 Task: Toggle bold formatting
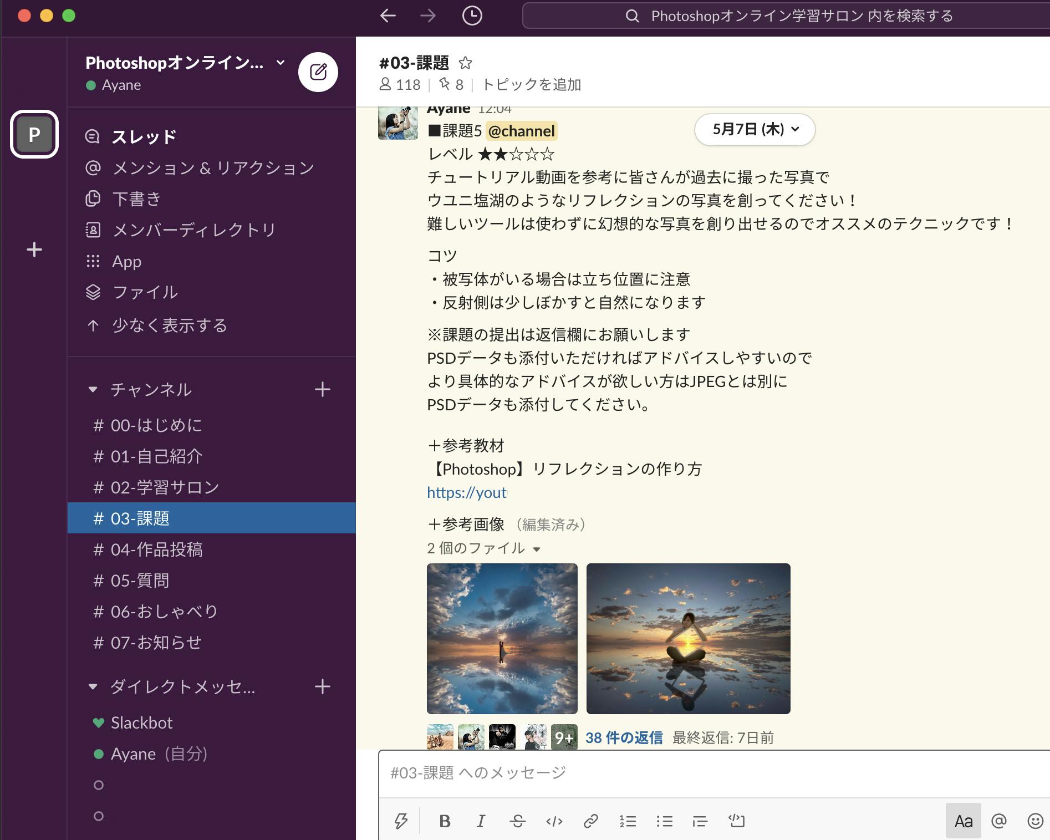coord(445,821)
